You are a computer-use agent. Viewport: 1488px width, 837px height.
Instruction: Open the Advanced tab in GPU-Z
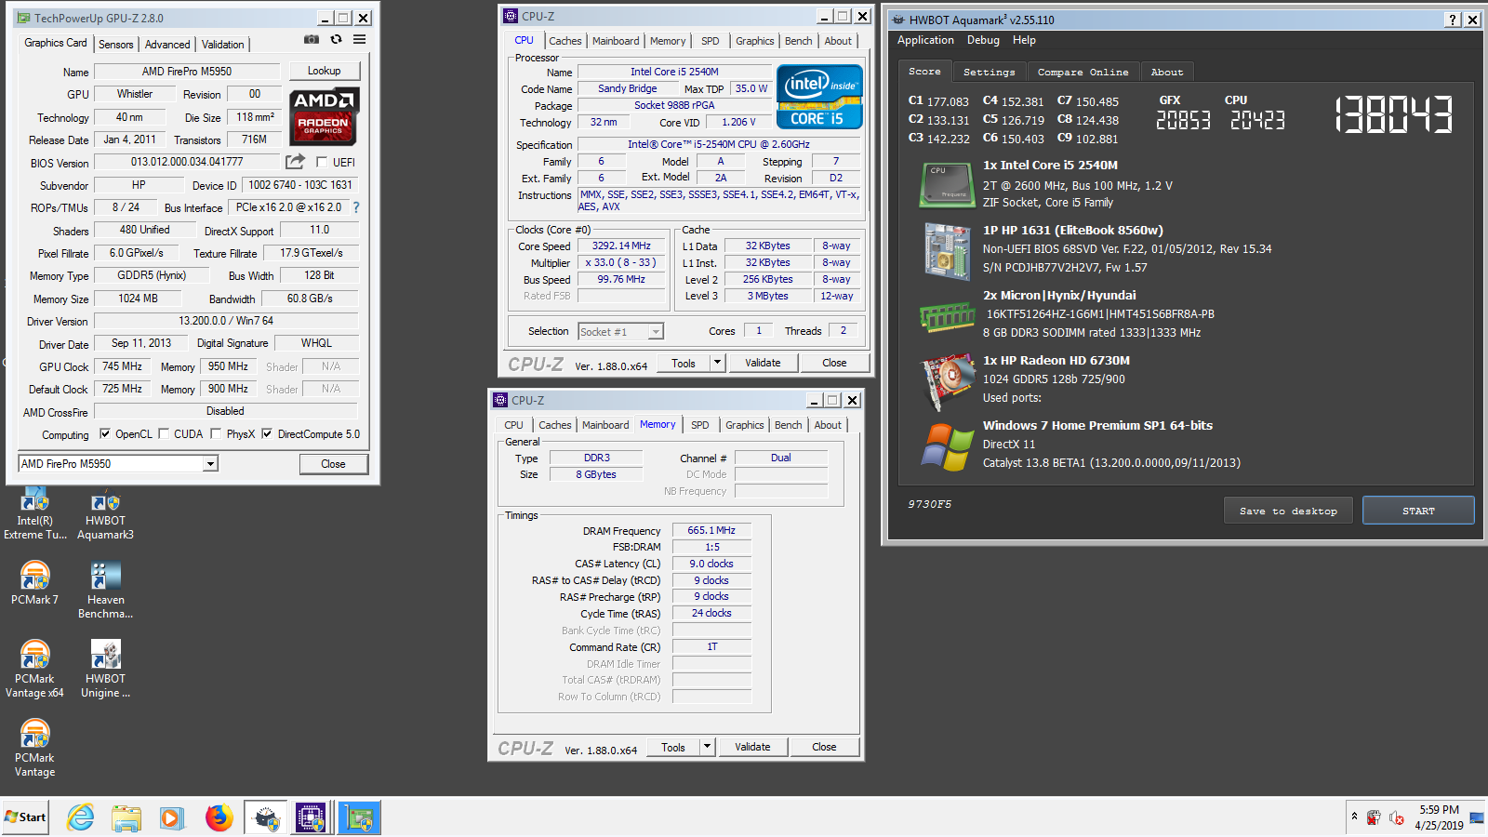(167, 44)
